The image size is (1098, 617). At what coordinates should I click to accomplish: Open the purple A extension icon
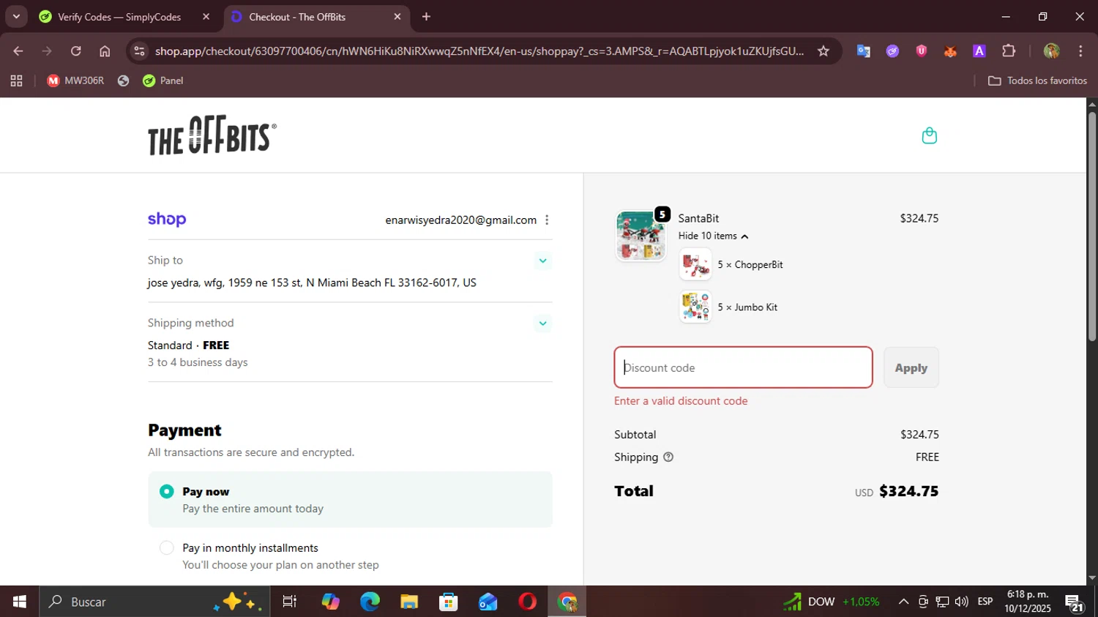click(979, 51)
